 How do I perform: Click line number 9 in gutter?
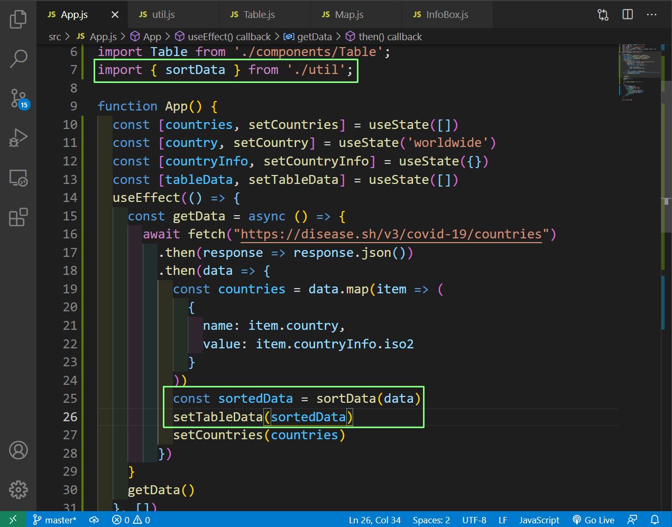(74, 106)
